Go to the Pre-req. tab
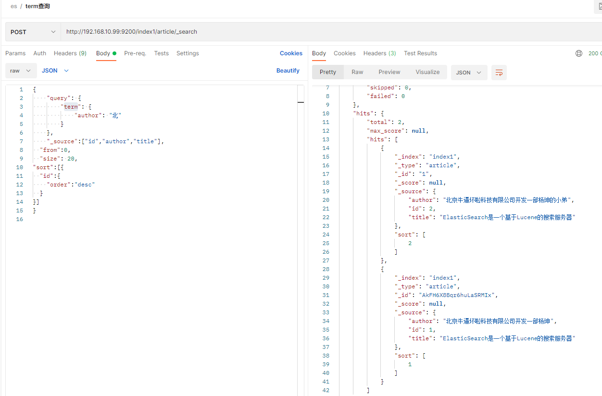602x396 pixels. (x=135, y=53)
